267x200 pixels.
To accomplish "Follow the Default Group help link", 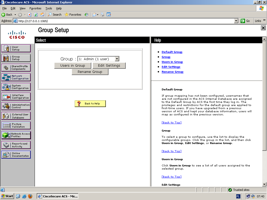I will (172, 52).
